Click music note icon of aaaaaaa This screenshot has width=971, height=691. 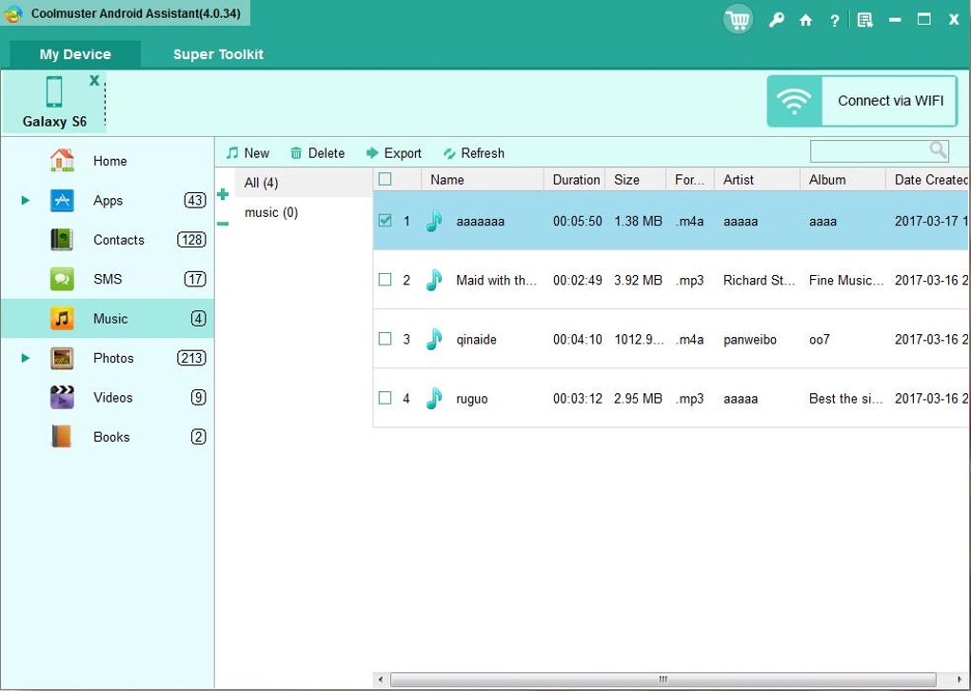(434, 221)
